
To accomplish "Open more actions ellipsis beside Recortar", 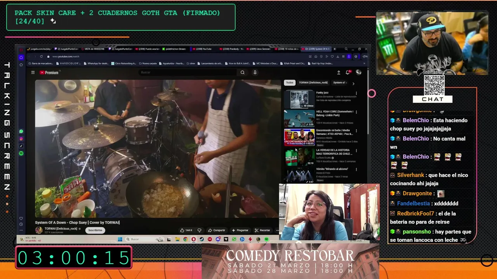I will [277, 230].
